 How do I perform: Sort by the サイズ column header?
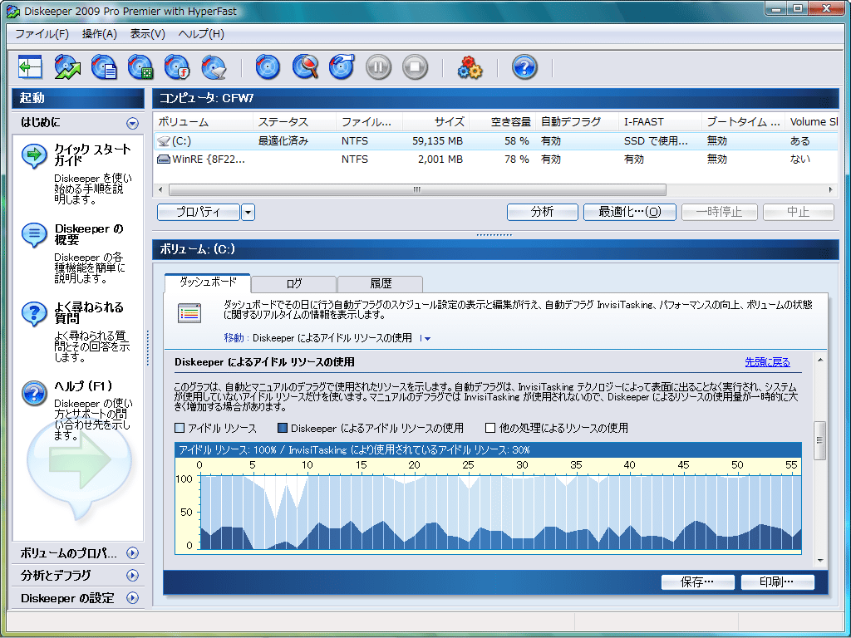(x=435, y=122)
